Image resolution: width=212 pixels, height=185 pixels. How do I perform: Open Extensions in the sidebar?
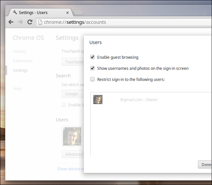point(23,61)
